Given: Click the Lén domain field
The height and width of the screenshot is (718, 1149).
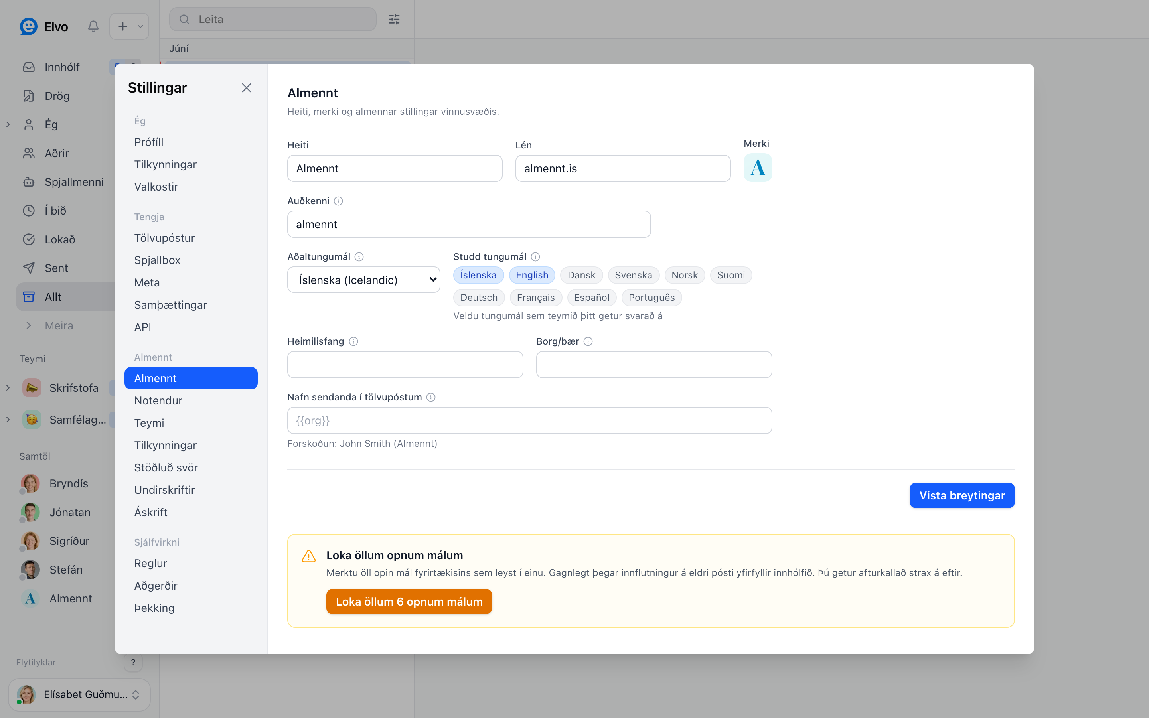Looking at the screenshot, I should point(623,168).
